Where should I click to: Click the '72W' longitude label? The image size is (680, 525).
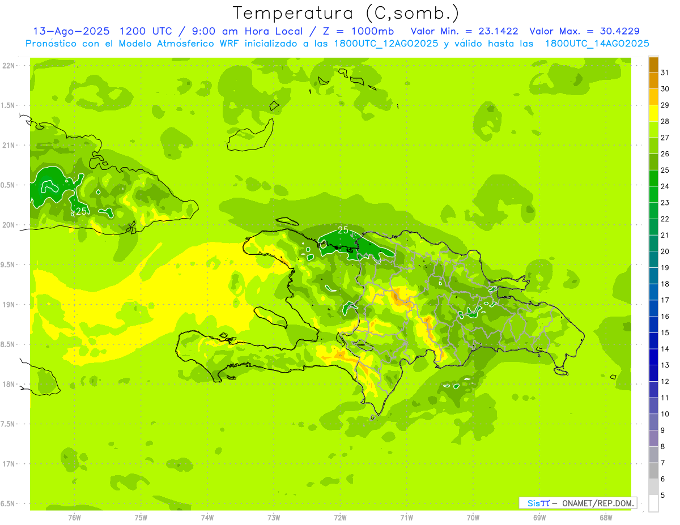(x=341, y=518)
